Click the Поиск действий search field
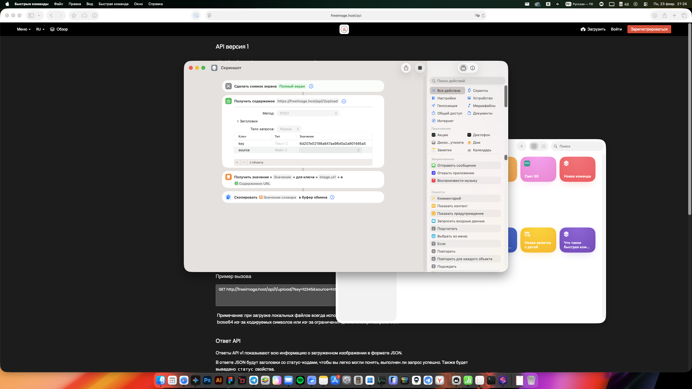This screenshot has width=692, height=389. 468,81
